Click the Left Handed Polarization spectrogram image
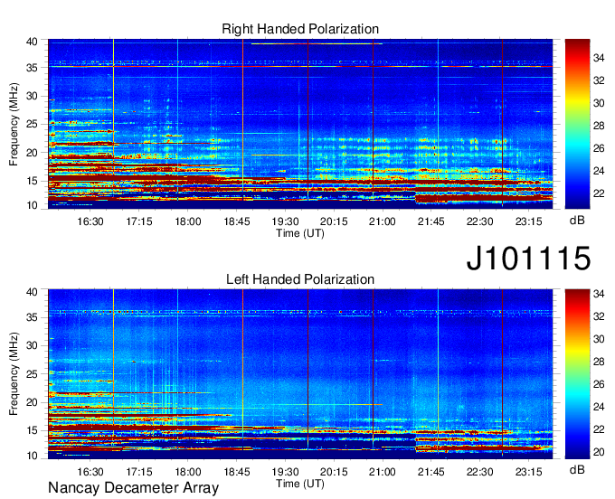 tap(300, 374)
